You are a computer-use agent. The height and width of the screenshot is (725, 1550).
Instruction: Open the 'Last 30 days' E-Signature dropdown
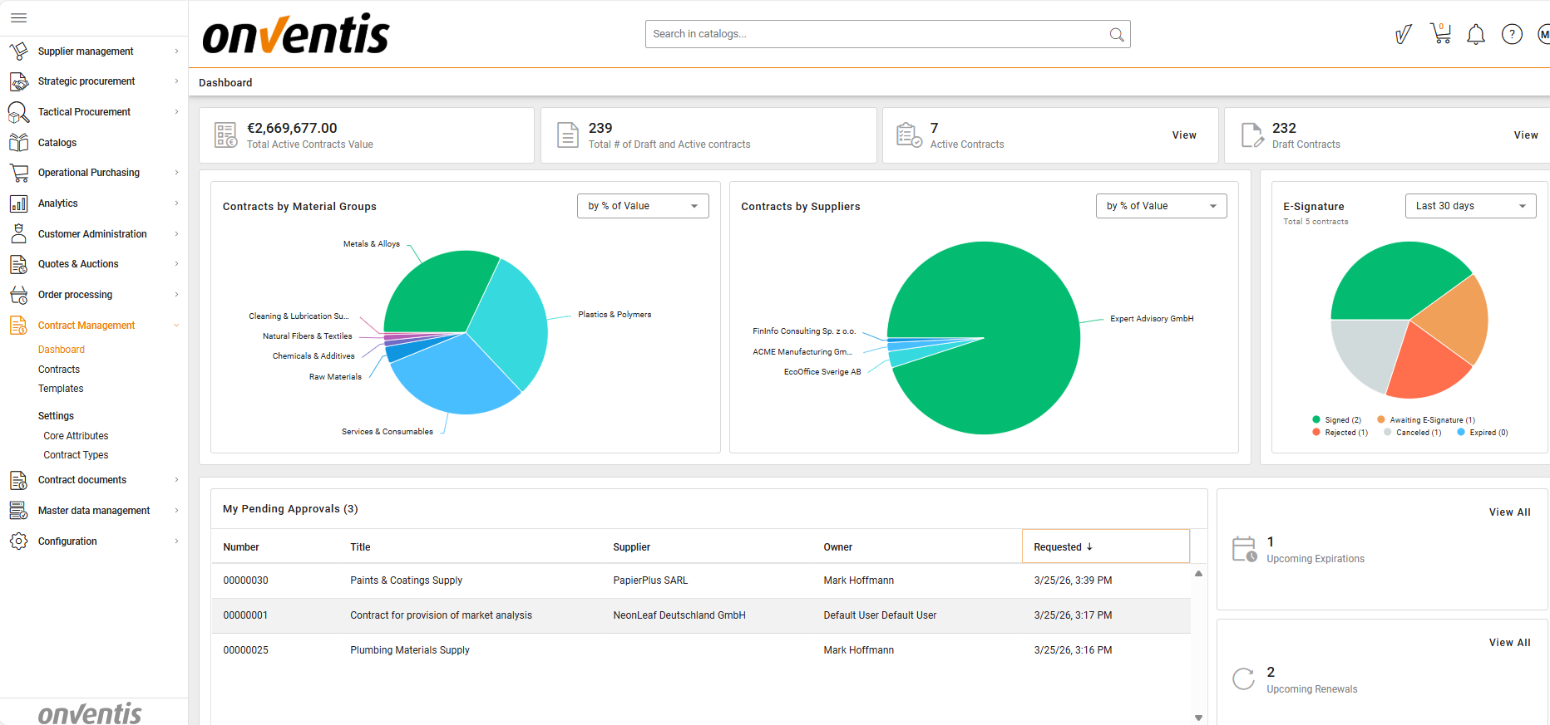[x=1470, y=206]
